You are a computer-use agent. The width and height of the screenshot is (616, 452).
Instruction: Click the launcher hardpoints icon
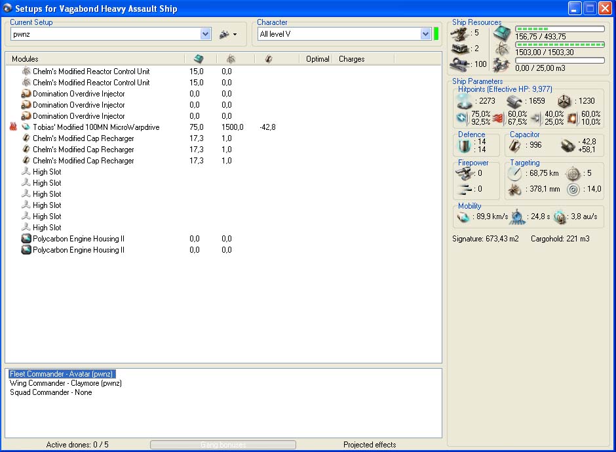pos(459,49)
